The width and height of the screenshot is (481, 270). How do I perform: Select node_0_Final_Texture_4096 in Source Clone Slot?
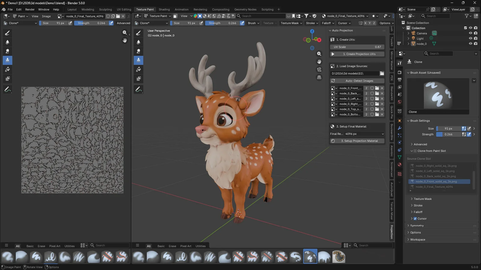[434, 187]
